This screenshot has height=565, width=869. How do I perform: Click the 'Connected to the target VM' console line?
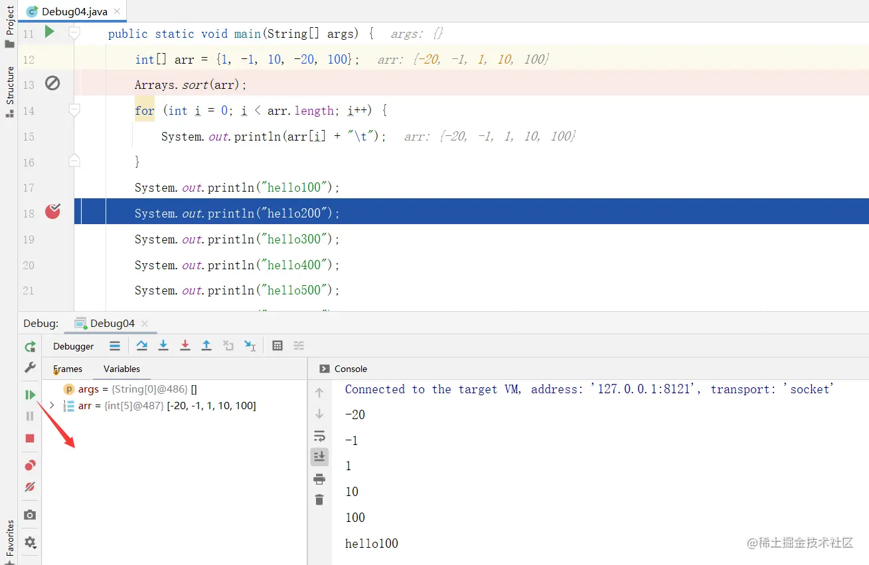tap(589, 389)
